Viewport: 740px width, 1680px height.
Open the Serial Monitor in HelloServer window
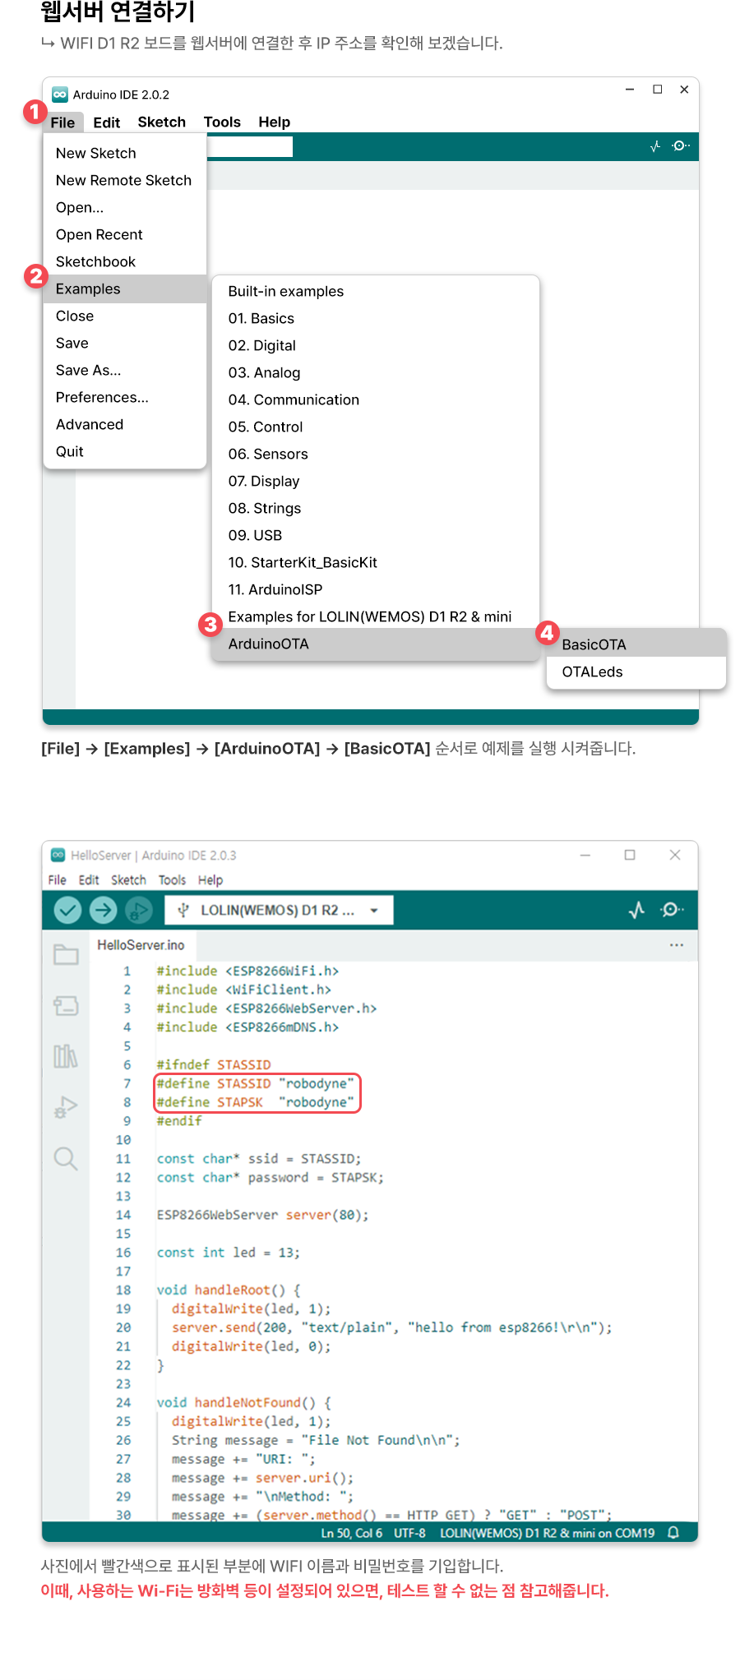[x=672, y=910]
